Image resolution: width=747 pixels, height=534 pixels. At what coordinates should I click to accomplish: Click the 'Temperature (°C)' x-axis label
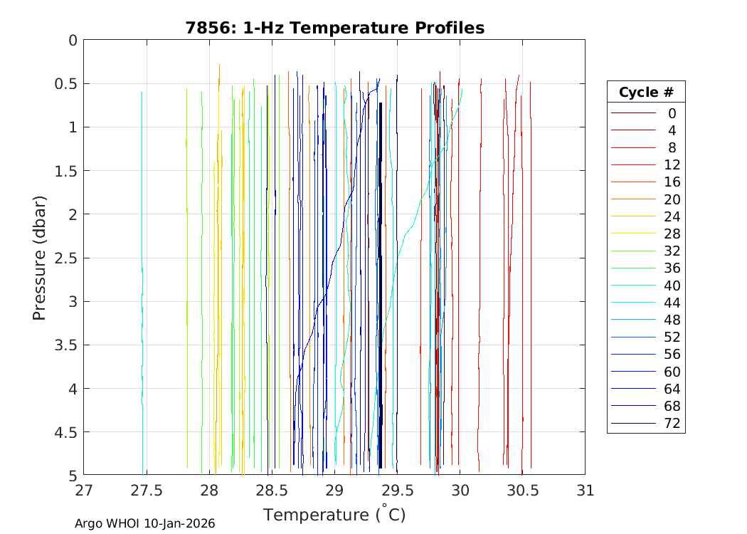[x=334, y=515]
